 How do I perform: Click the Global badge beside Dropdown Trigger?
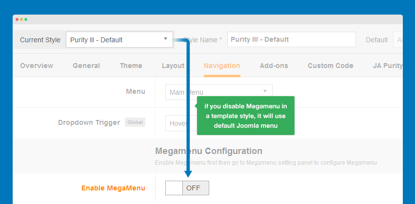(135, 122)
